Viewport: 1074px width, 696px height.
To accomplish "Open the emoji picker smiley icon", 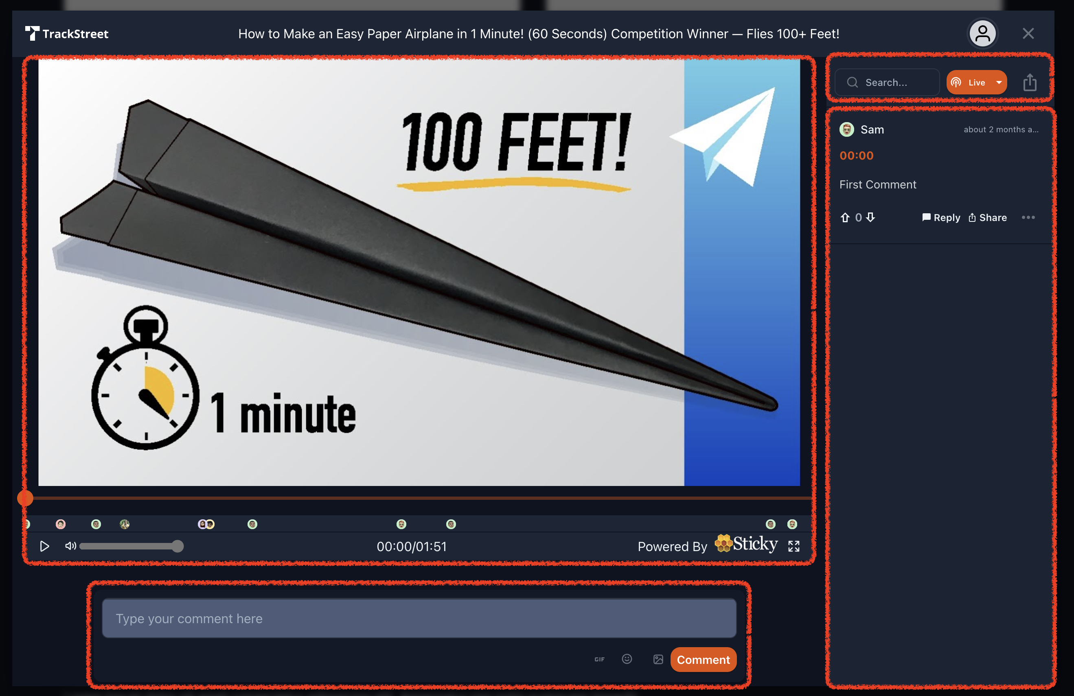I will click(627, 659).
